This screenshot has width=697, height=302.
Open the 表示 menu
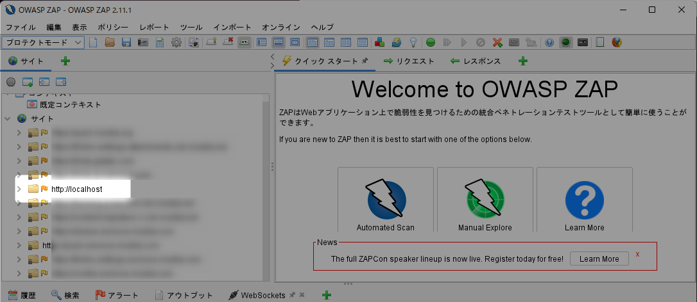pos(80,27)
